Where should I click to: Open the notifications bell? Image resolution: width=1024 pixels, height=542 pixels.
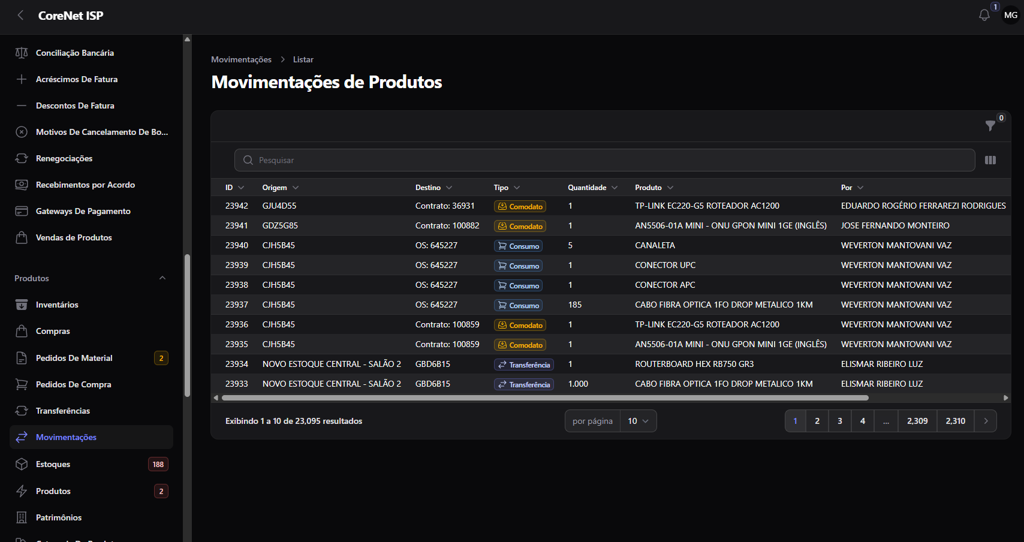(x=984, y=16)
